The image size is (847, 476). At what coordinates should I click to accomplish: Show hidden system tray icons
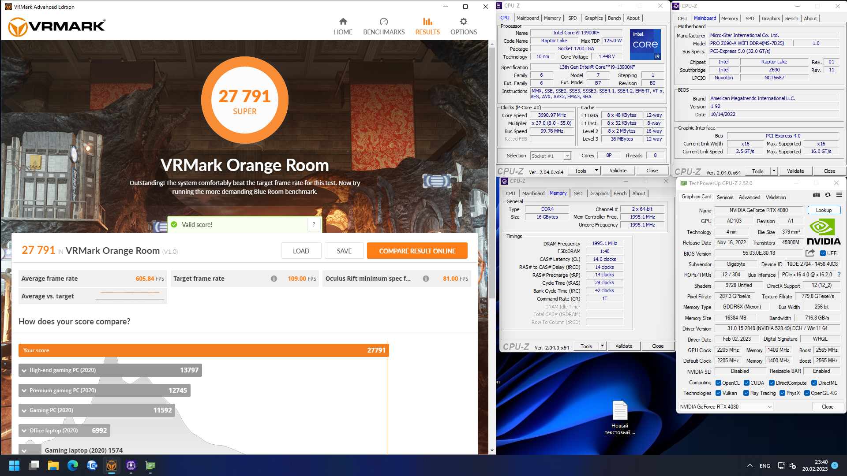pos(750,465)
